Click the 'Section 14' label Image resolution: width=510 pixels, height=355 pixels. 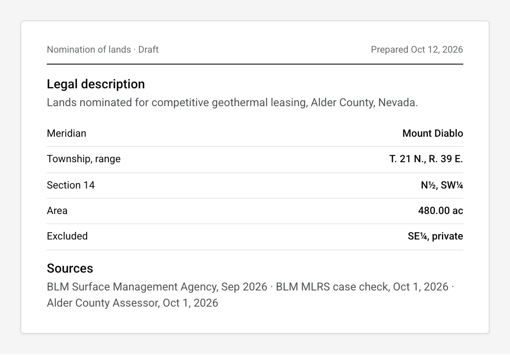(x=71, y=185)
